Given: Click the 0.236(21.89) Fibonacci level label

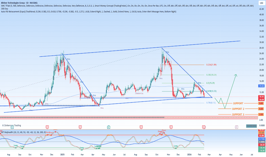Looking at the screenshot, I should pos(211,65).
